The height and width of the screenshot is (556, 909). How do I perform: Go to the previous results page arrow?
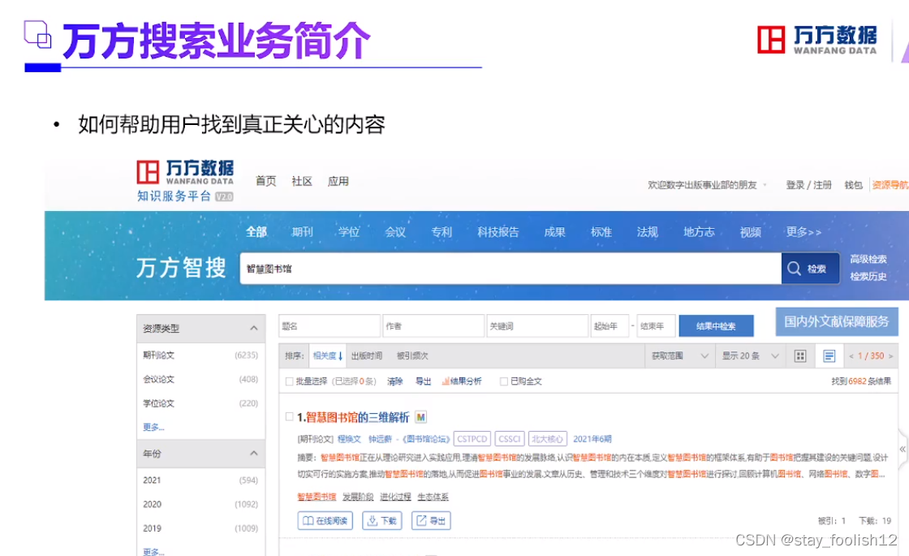tap(851, 356)
